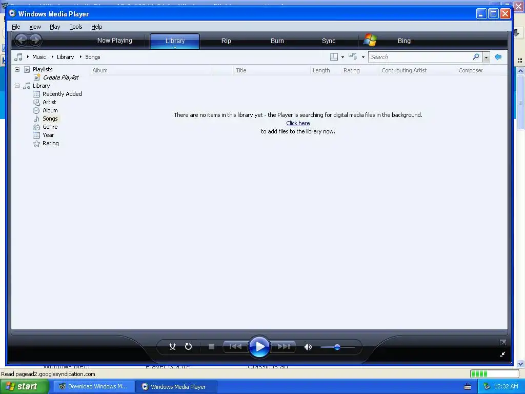Stop playback with the square button
525x394 pixels.
pyautogui.click(x=211, y=347)
